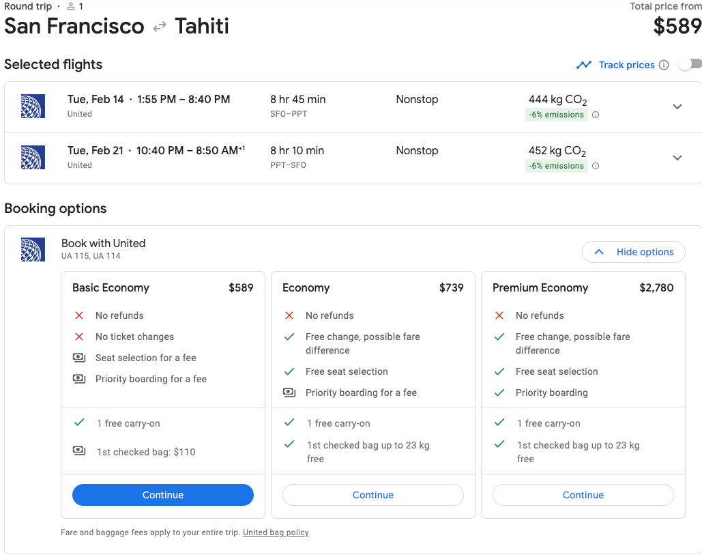Screen dimensions: 702x555
Task: Expand the Feb 14 outbound flight details
Action: pyautogui.click(x=677, y=106)
